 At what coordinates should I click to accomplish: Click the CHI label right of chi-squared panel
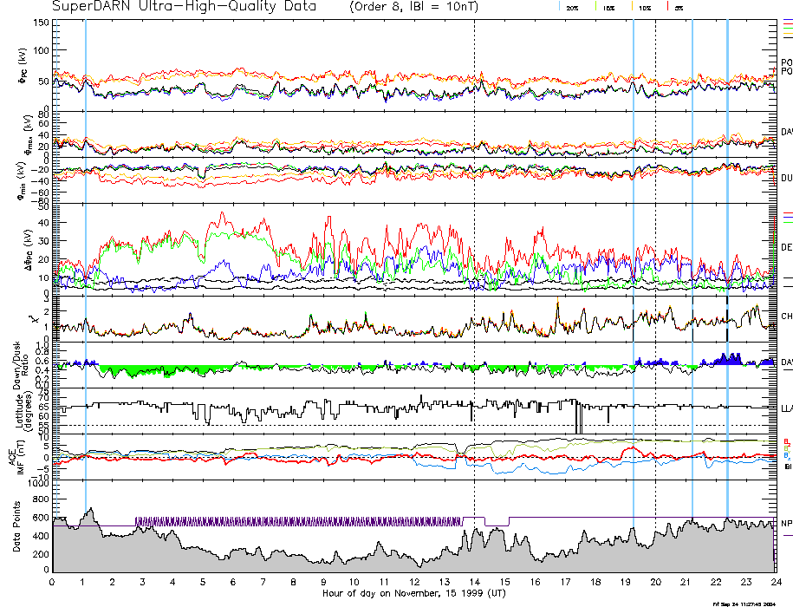786,317
